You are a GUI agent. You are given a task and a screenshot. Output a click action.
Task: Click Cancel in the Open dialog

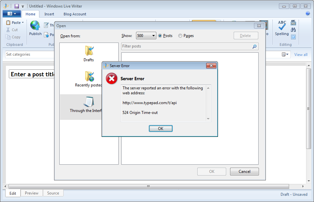pos(244,172)
